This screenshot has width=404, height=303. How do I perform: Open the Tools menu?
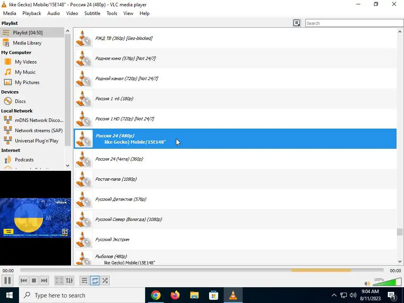[112, 13]
